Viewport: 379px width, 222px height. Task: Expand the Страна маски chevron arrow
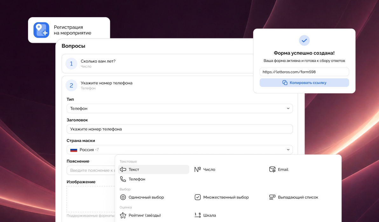288,150
